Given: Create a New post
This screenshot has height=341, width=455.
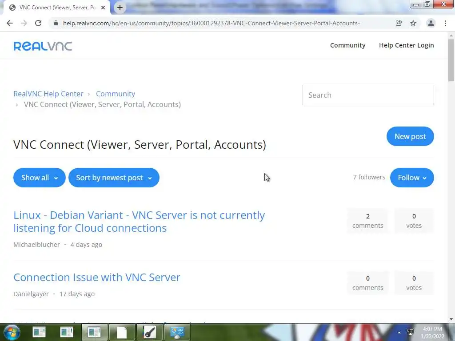Looking at the screenshot, I should coord(410,136).
